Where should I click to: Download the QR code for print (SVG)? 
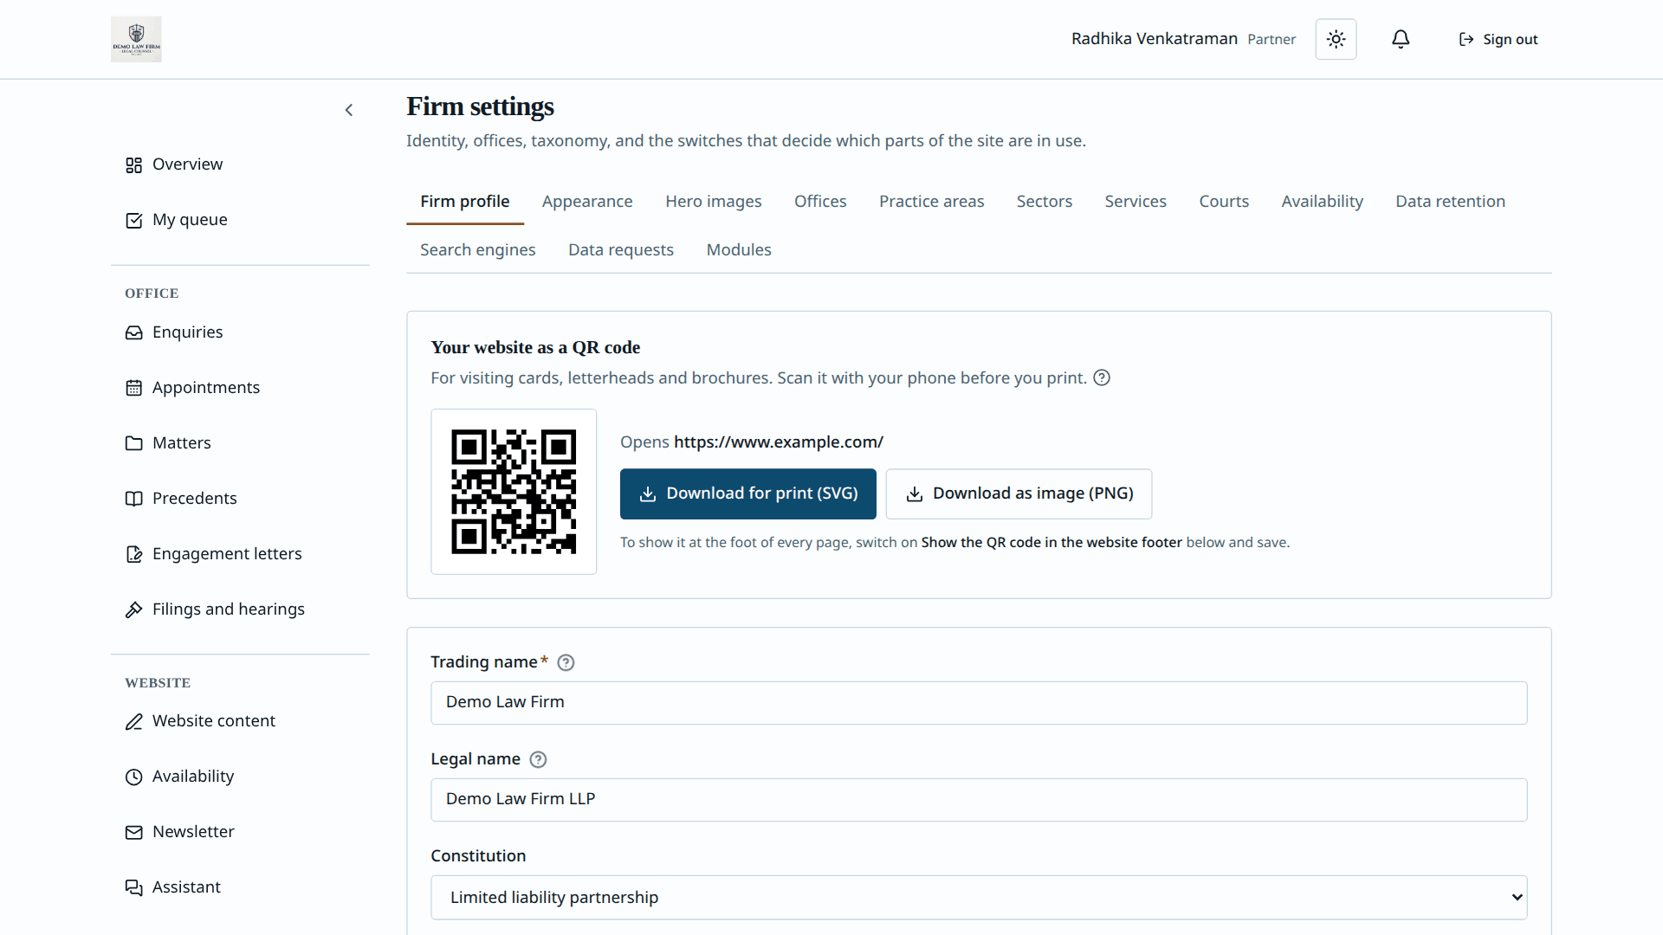(748, 494)
